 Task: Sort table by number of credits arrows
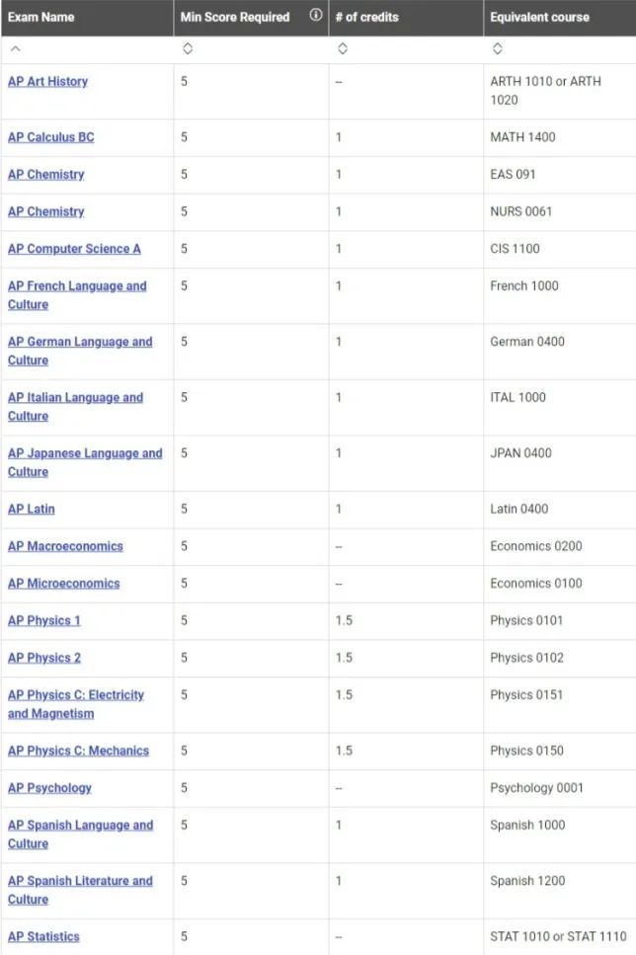(x=342, y=49)
